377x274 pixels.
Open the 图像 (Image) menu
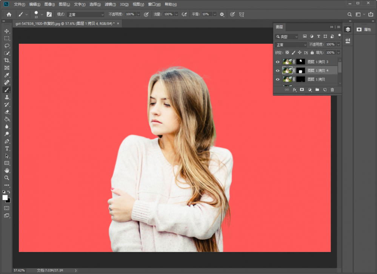pyautogui.click(x=49, y=5)
